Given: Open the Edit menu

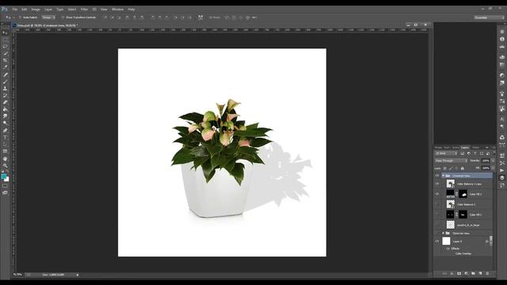Looking at the screenshot, I should coord(25,9).
